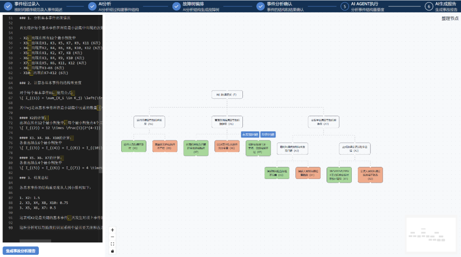Select the 存在问题 option button

(268, 134)
